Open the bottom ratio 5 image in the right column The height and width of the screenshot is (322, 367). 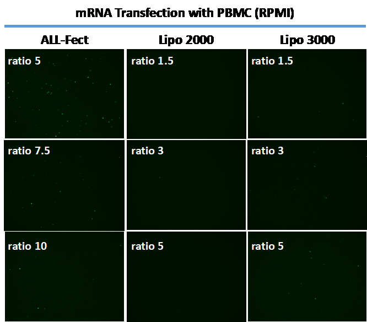pyautogui.click(x=306, y=281)
